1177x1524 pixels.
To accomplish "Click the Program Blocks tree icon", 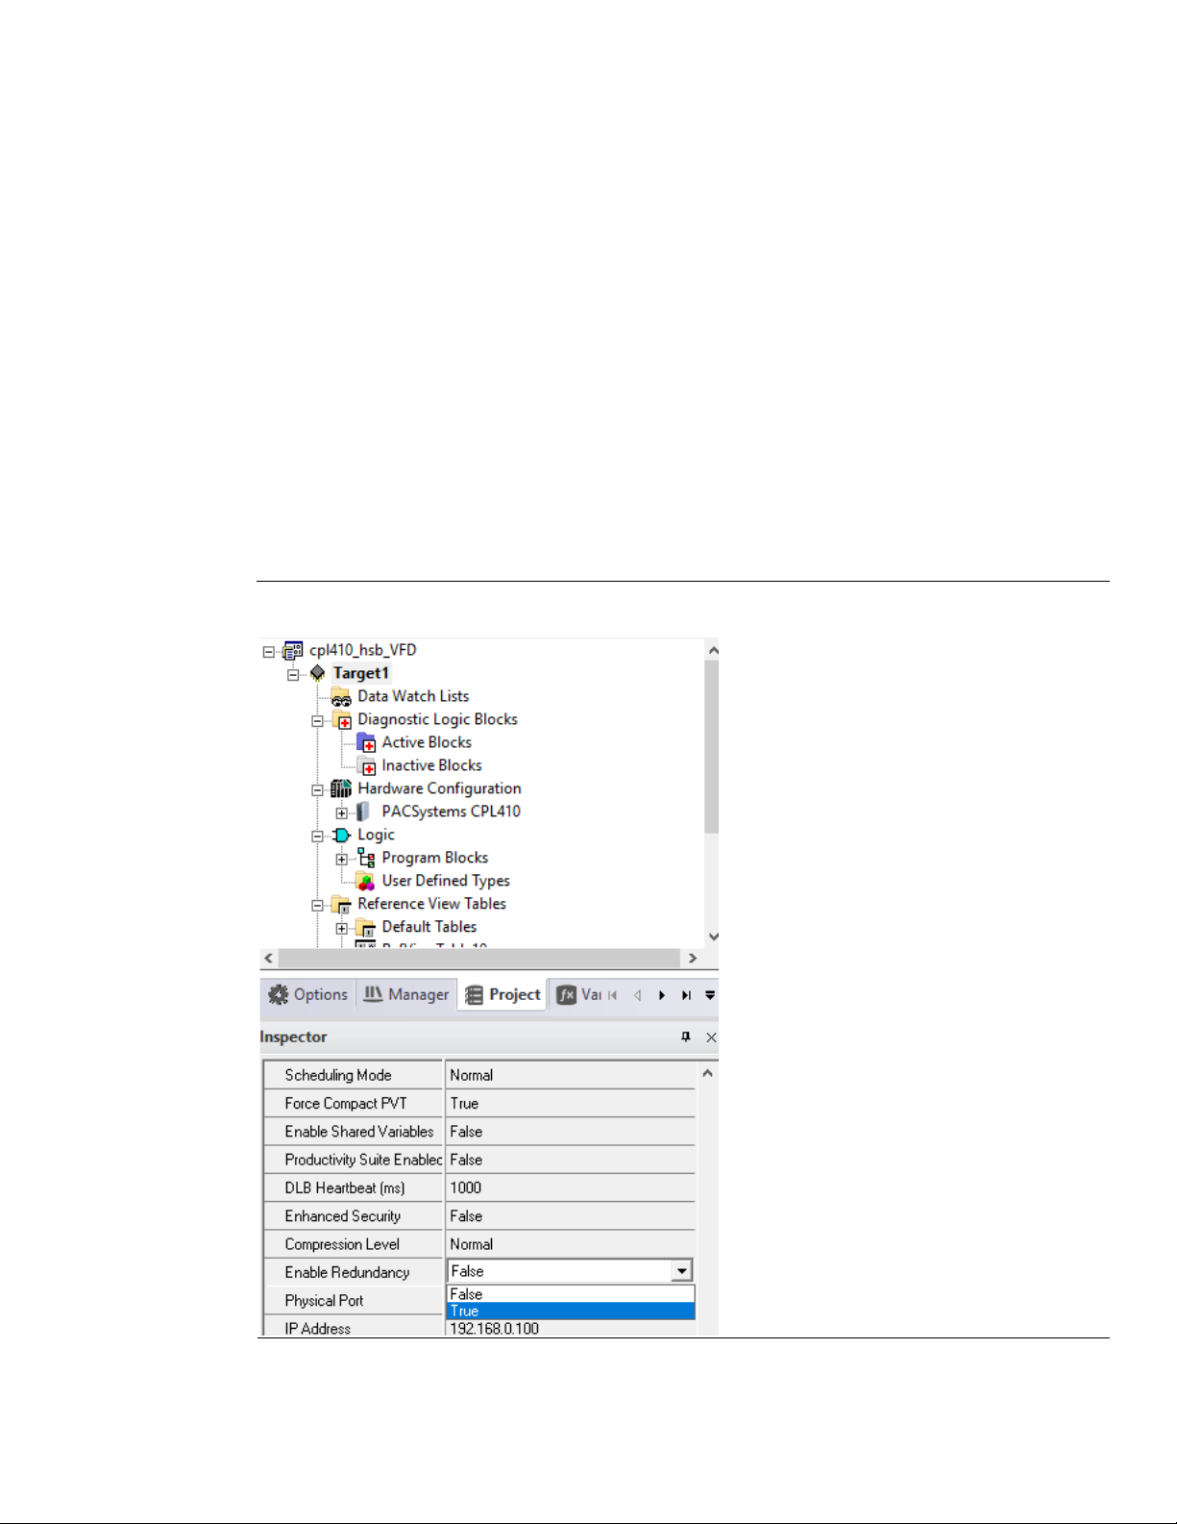I will [x=366, y=859].
